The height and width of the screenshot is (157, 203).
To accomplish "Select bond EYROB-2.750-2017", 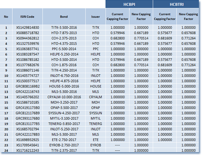I will click(64, 145).
